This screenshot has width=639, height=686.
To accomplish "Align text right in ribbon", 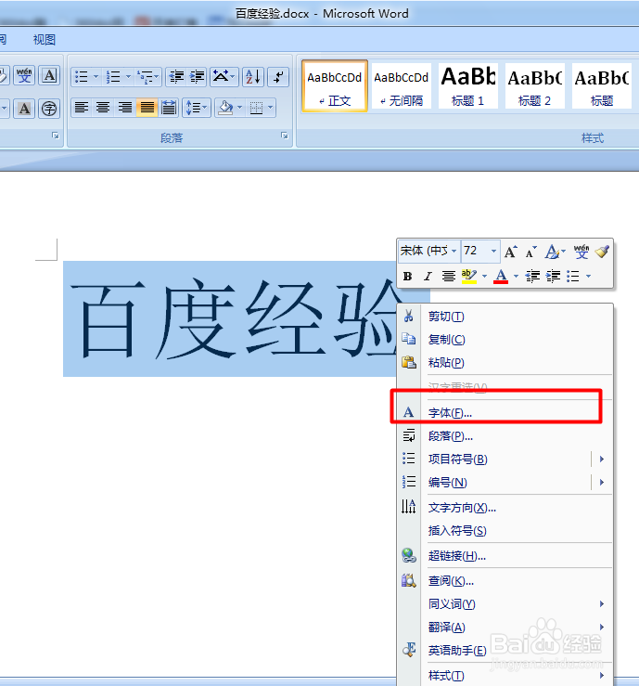I will click(x=125, y=107).
